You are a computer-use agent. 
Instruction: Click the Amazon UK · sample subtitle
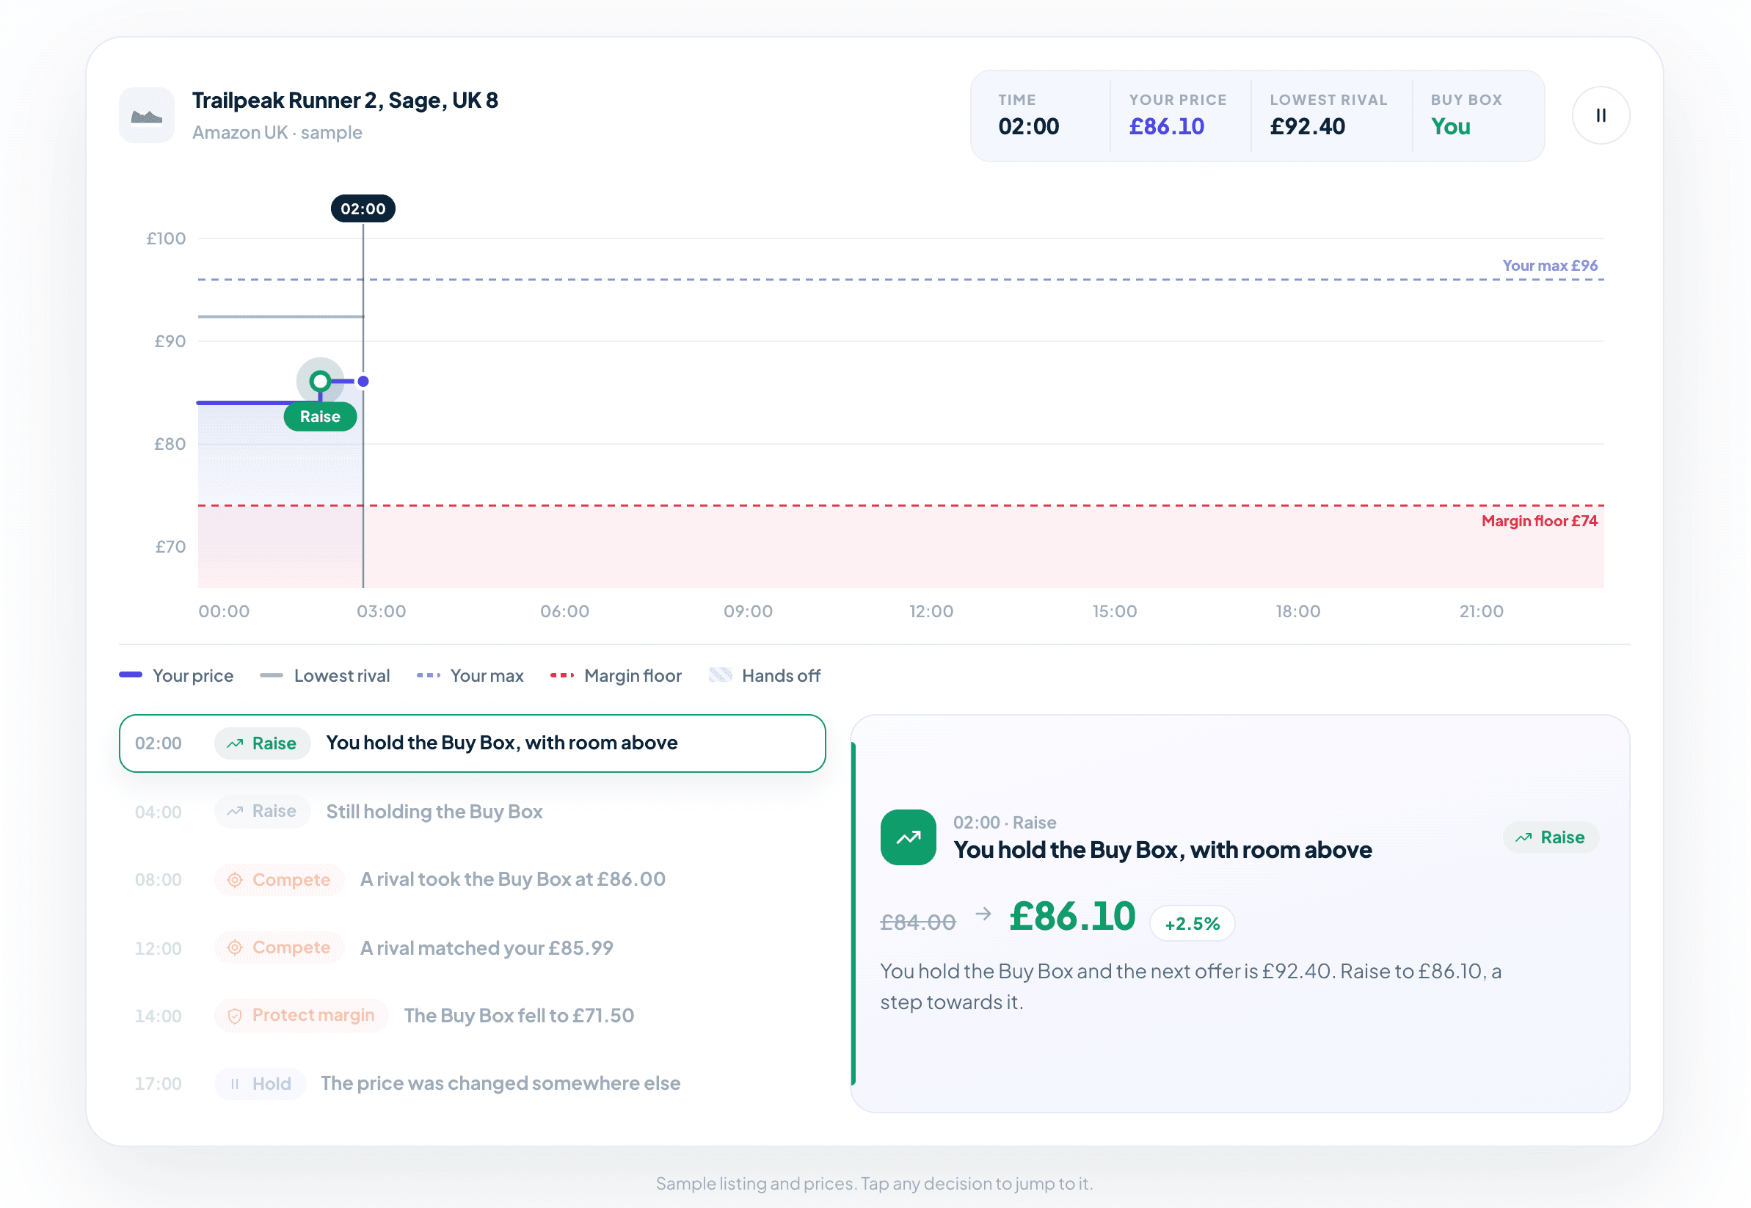277,132
